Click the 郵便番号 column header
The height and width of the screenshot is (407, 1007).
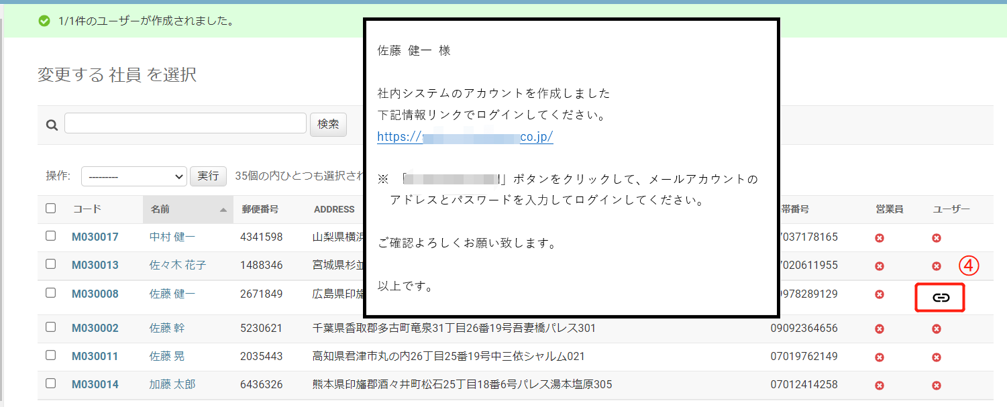point(259,209)
